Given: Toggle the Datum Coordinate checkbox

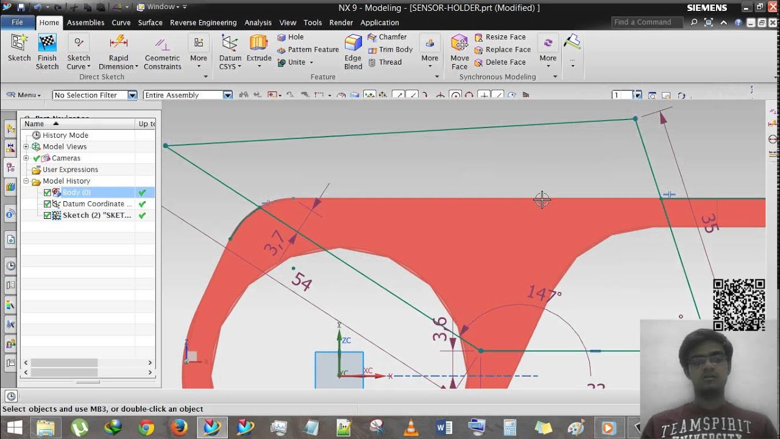Looking at the screenshot, I should point(48,204).
